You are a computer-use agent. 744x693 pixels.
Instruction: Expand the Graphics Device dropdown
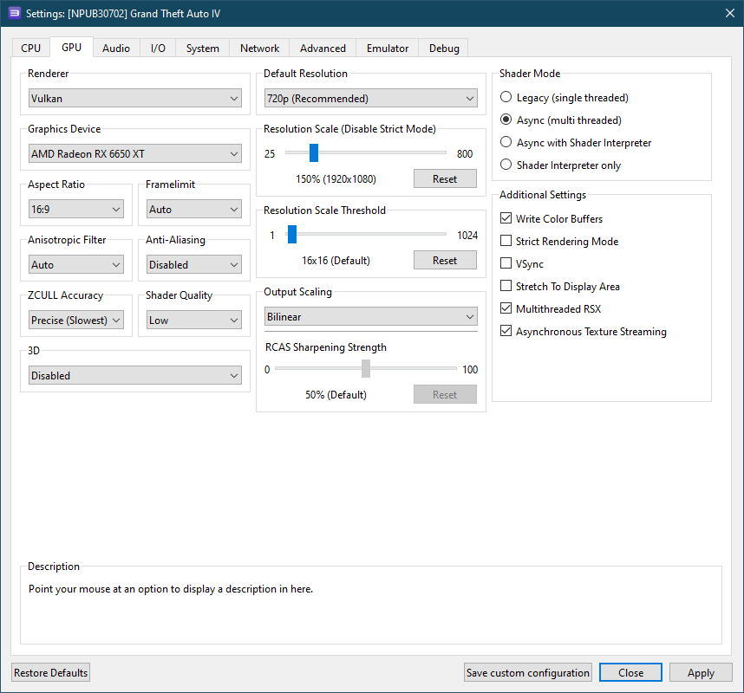pyautogui.click(x=134, y=154)
